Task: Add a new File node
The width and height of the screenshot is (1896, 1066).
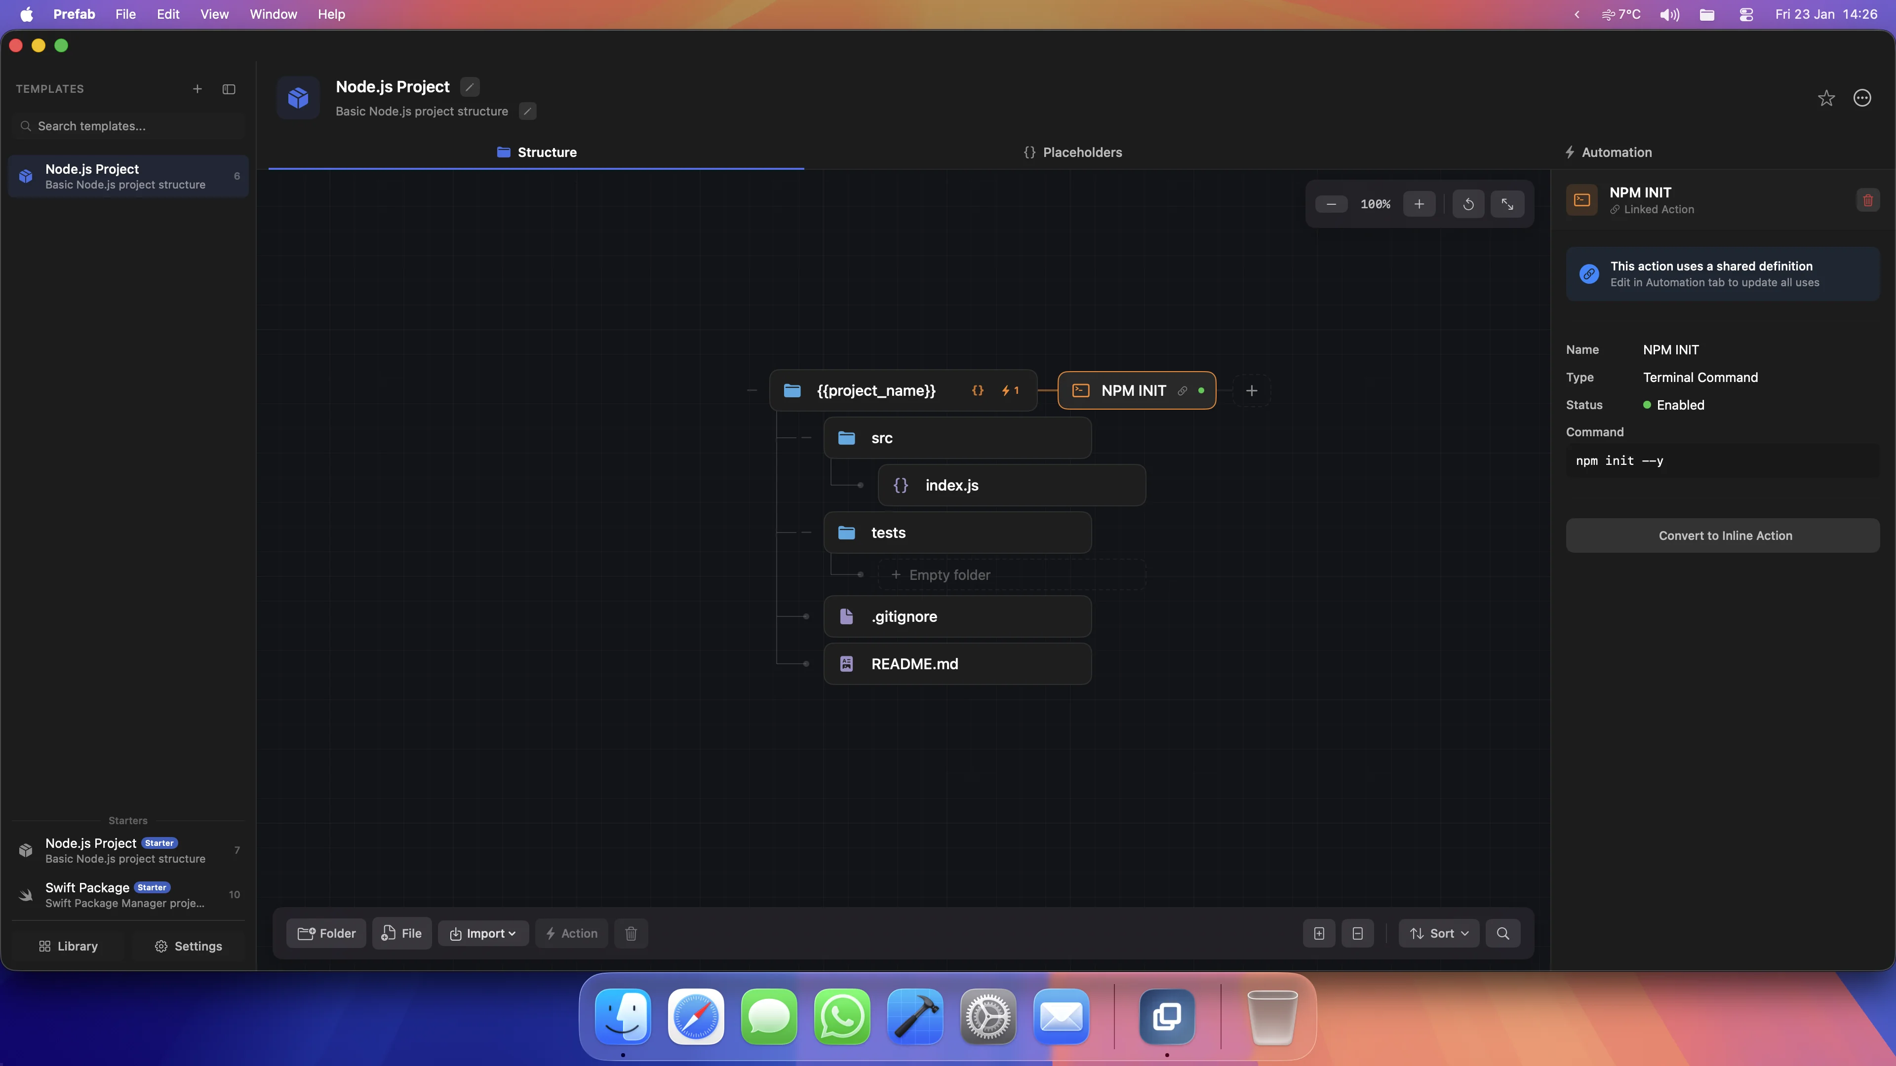Action: [x=402, y=933]
